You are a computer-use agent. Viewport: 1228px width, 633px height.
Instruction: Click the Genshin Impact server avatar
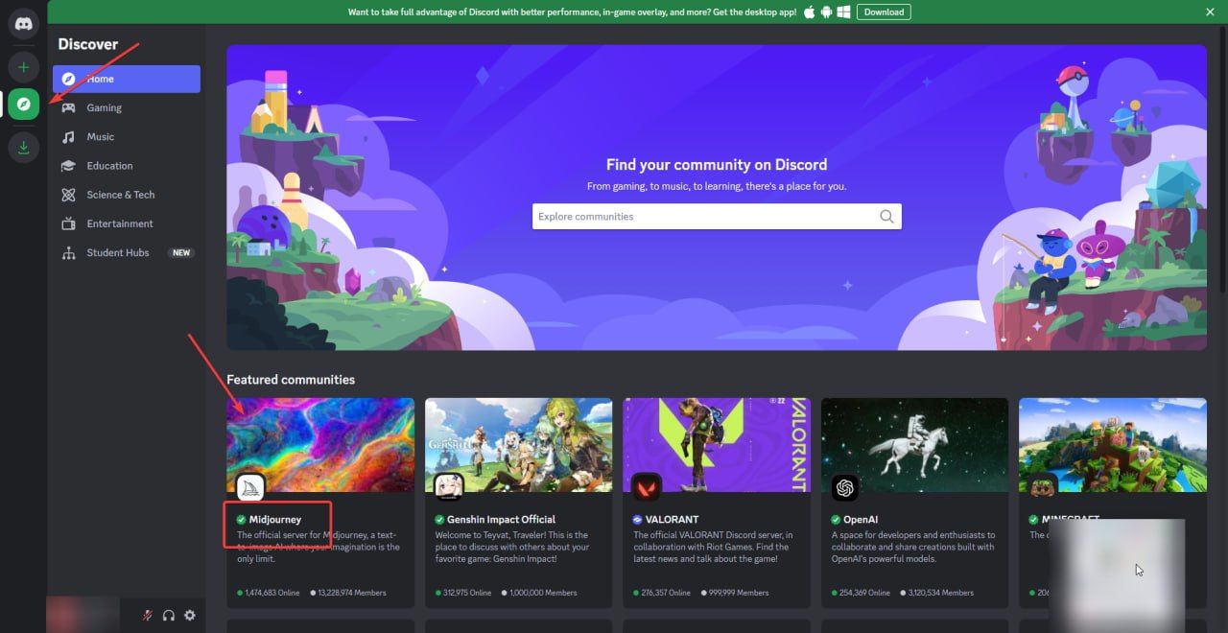click(449, 488)
